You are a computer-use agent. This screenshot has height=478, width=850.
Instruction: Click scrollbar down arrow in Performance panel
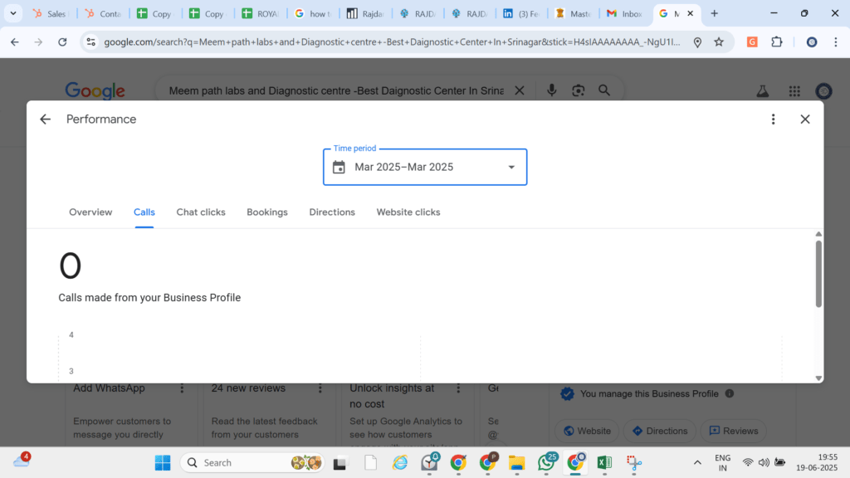(x=818, y=378)
